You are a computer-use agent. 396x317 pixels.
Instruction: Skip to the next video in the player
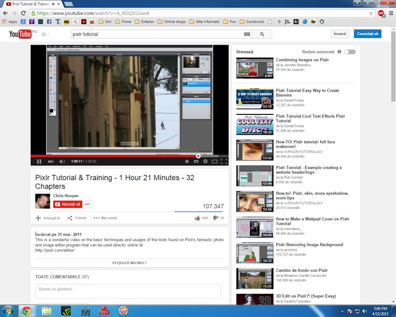[x=50, y=161]
